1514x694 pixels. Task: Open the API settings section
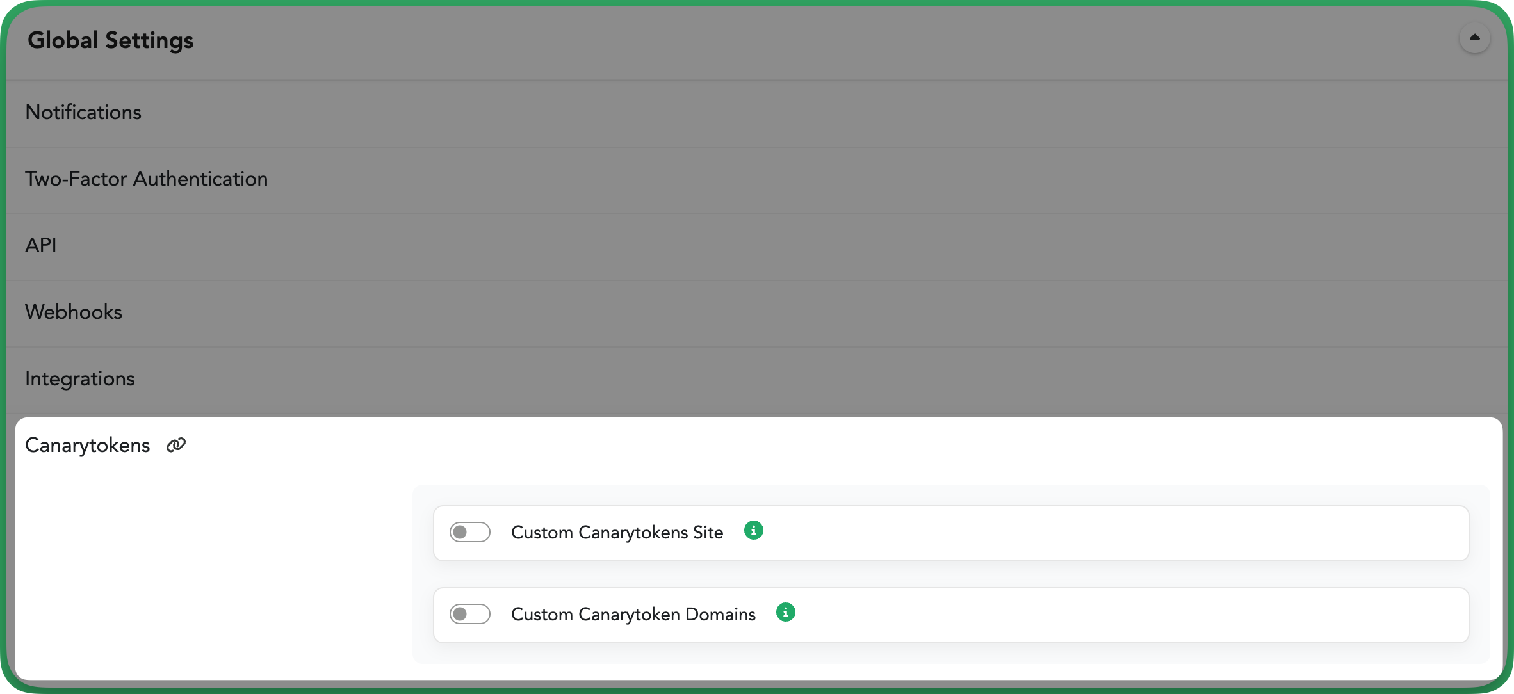(x=756, y=247)
